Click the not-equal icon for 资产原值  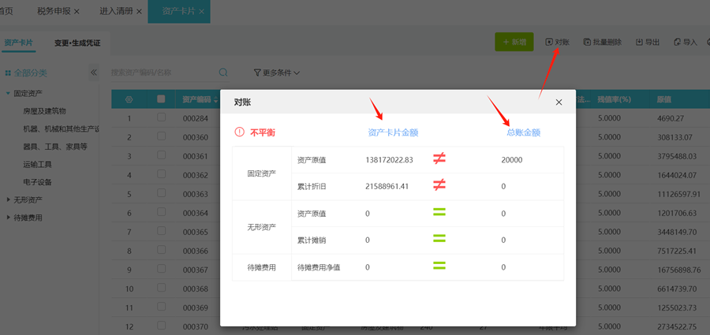[439, 159]
